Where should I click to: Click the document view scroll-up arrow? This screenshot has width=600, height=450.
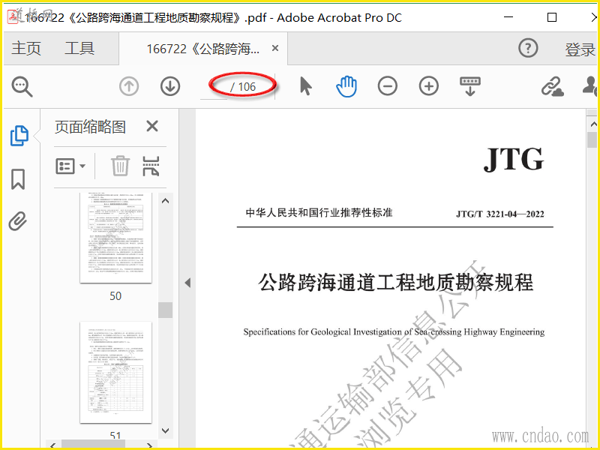point(593,124)
